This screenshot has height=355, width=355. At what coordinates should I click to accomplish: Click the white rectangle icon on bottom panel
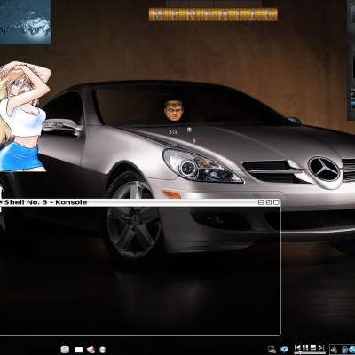[x=79, y=350]
